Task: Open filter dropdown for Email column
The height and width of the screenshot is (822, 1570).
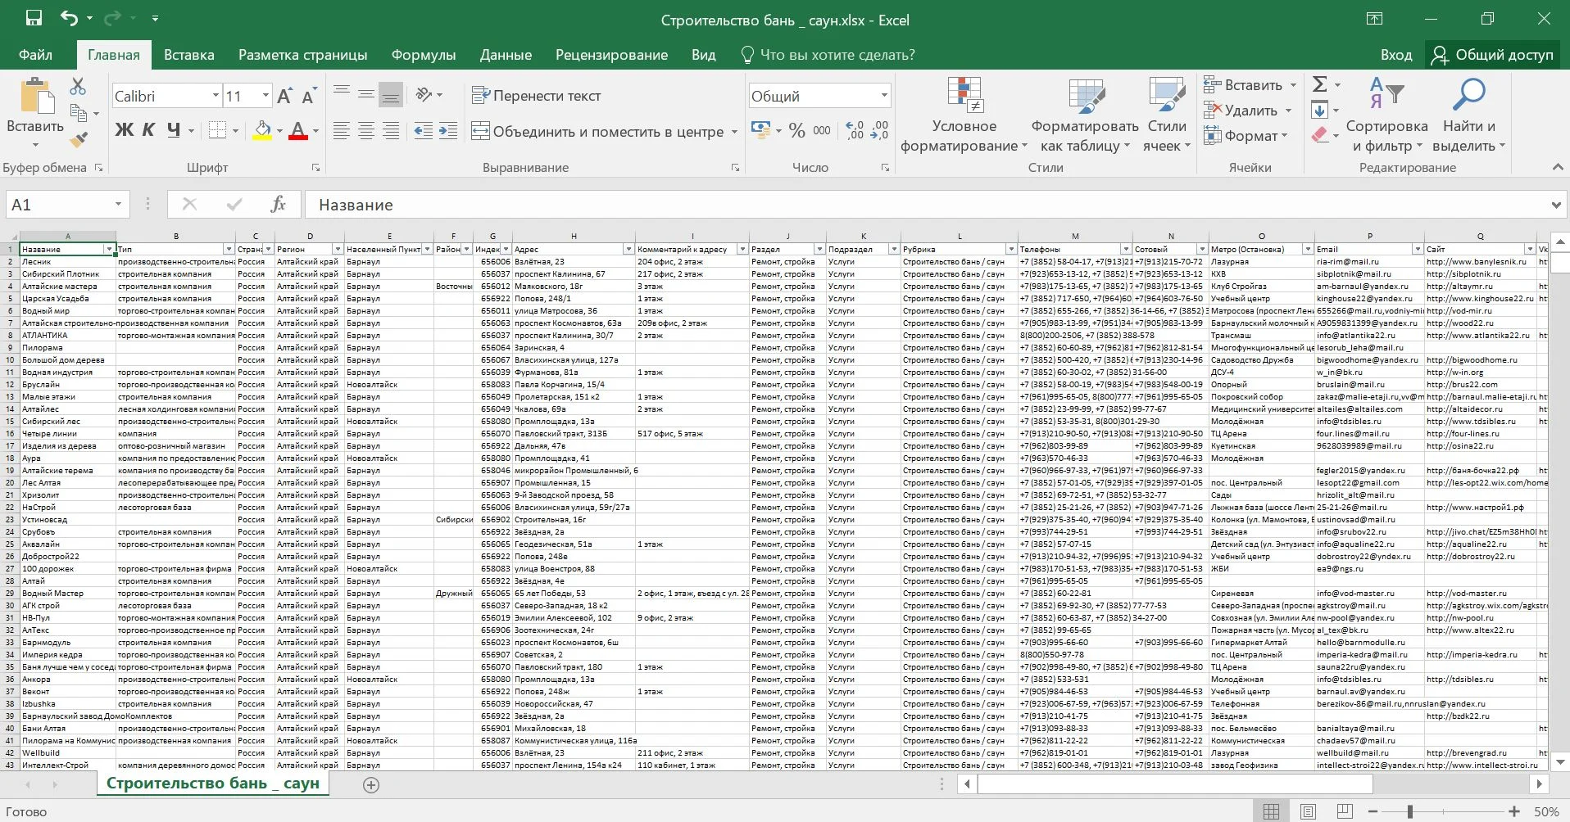Action: click(1417, 249)
